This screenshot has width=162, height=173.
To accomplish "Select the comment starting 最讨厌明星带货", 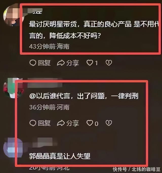I will point(94,30).
